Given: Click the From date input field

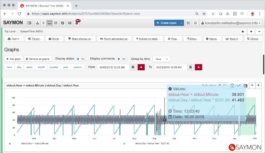Looking at the screenshot, I should (113, 67).
